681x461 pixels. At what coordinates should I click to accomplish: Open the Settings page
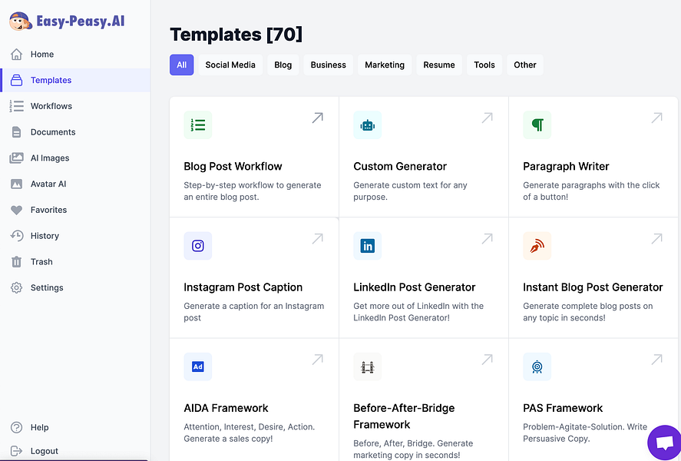[47, 288]
